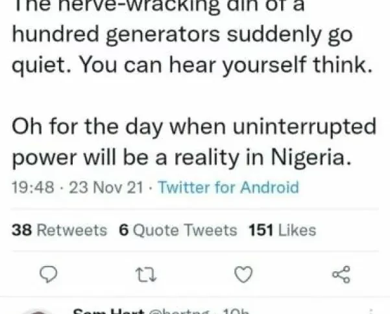Viewport: 390px width, 314px height.
Task: View the 38 Retweets list
Action: [60, 230]
